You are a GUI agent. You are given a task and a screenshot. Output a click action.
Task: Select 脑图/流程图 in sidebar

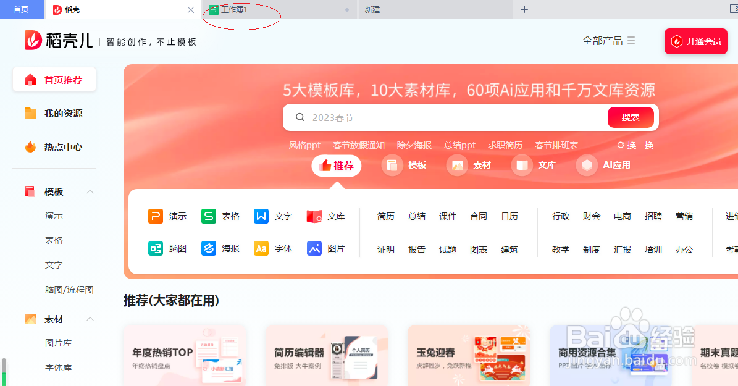(69, 290)
